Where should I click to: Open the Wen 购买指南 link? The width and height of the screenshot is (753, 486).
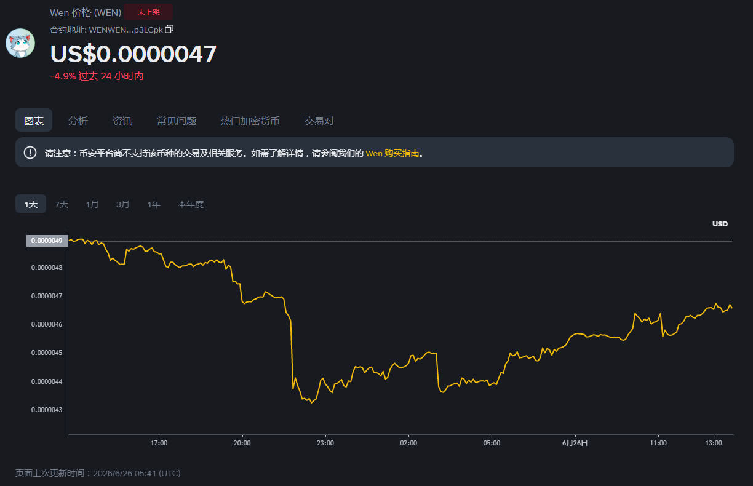[x=392, y=153]
